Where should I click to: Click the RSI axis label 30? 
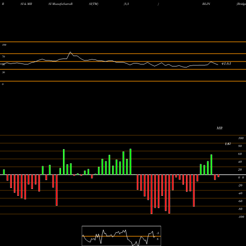(x=3, y=72)
